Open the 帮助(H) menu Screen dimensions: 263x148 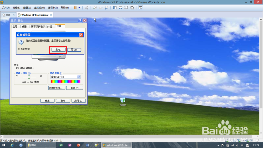(65, 8)
